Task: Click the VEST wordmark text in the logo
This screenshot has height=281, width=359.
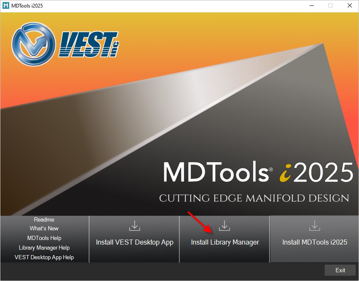Action: click(x=89, y=44)
